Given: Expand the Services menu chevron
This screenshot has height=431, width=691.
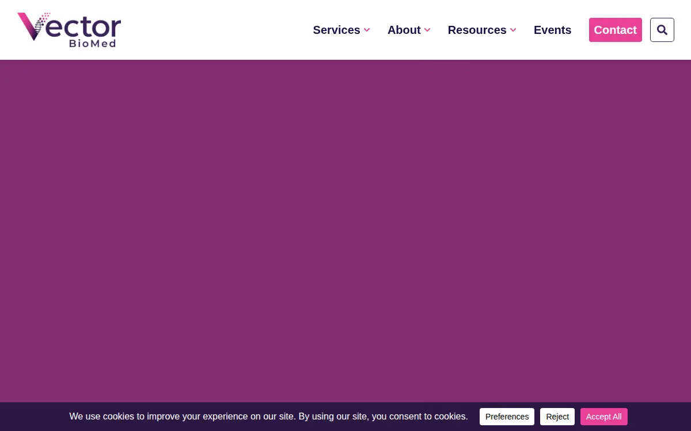Looking at the screenshot, I should tap(367, 30).
